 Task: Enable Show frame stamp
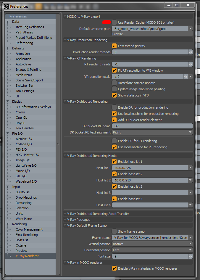[114, 231]
